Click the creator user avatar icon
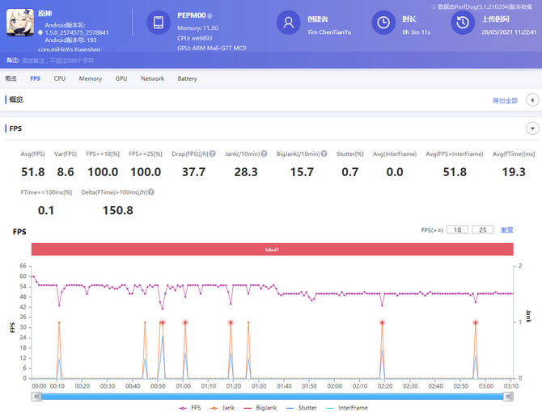 [288, 23]
